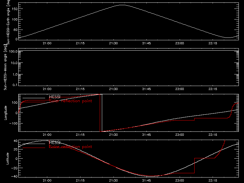244x183 pixels.
Task: Click the red legend line in Longitude plot
Action: pos(34,102)
